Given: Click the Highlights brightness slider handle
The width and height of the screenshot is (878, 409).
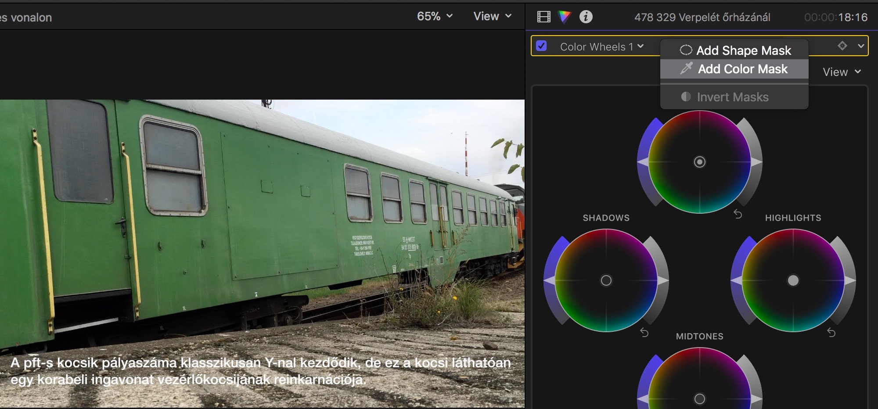Looking at the screenshot, I should [850, 280].
